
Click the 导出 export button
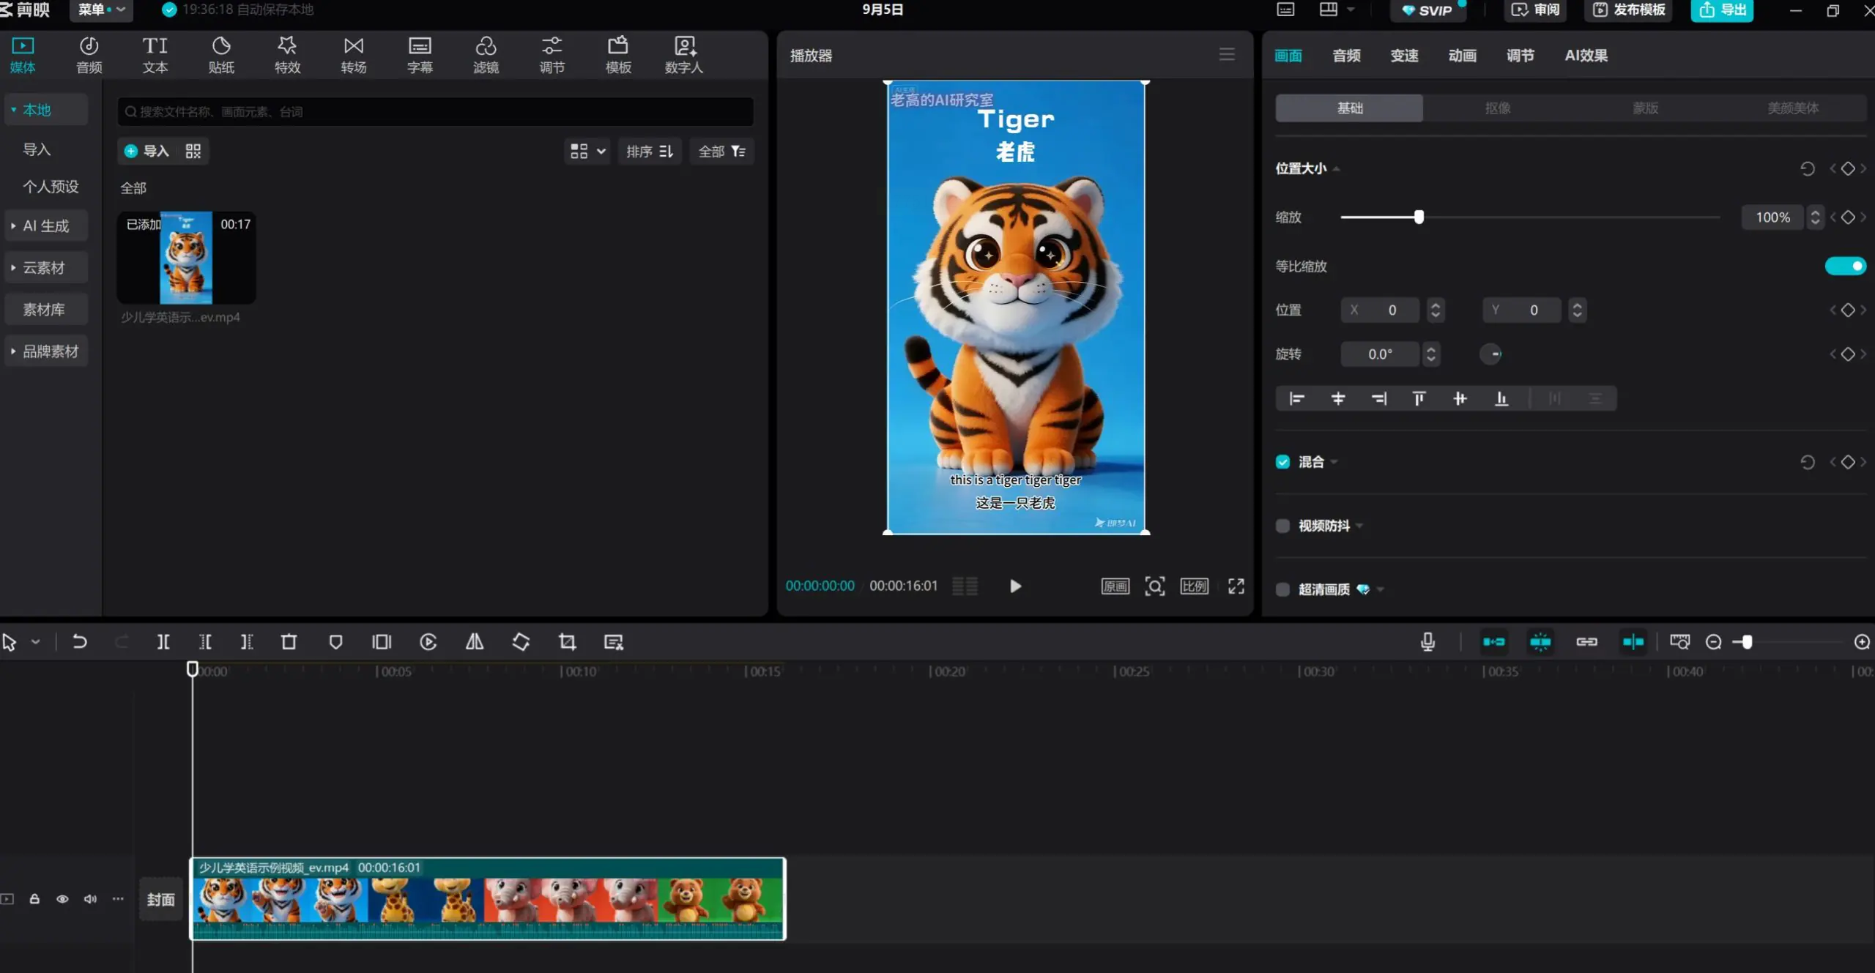pyautogui.click(x=1722, y=10)
